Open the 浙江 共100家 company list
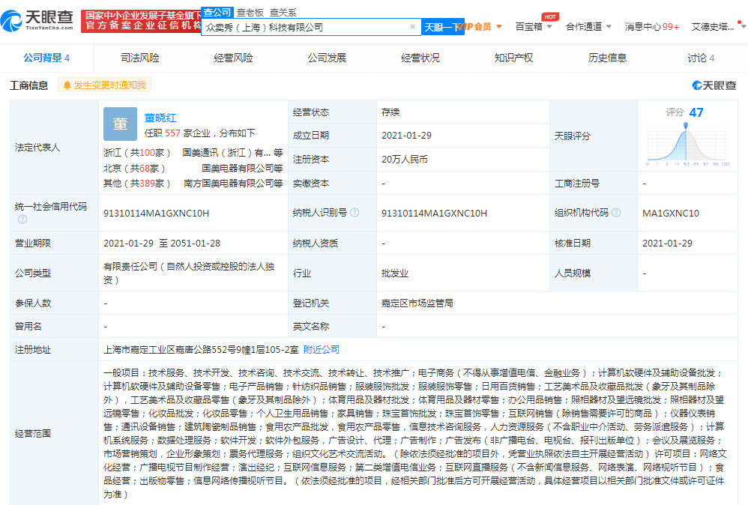The height and width of the screenshot is (505, 748). [x=137, y=153]
